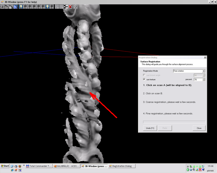Open the Windows Start menu
Image resolution: width=217 pixels, height=173 pixels.
point(5,166)
